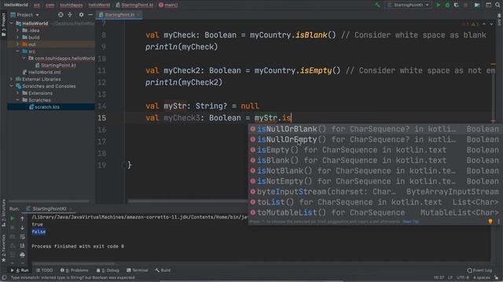
Task: Expand the out folder
Action: pos(18,45)
